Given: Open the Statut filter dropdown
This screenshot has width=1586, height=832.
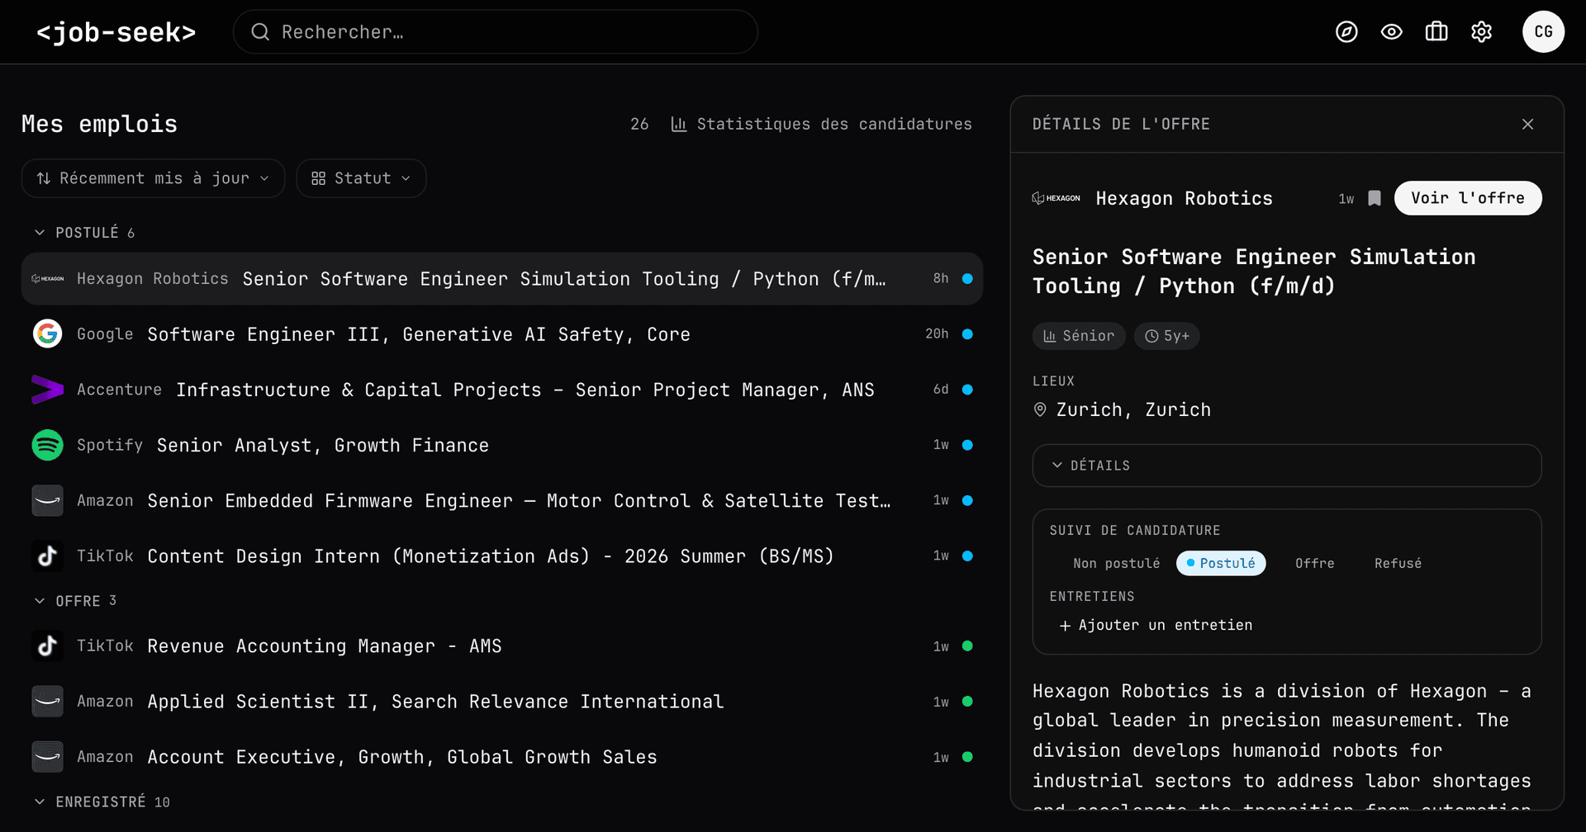Looking at the screenshot, I should click(361, 178).
